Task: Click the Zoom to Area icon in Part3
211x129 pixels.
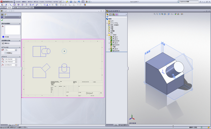Action: 157,14
